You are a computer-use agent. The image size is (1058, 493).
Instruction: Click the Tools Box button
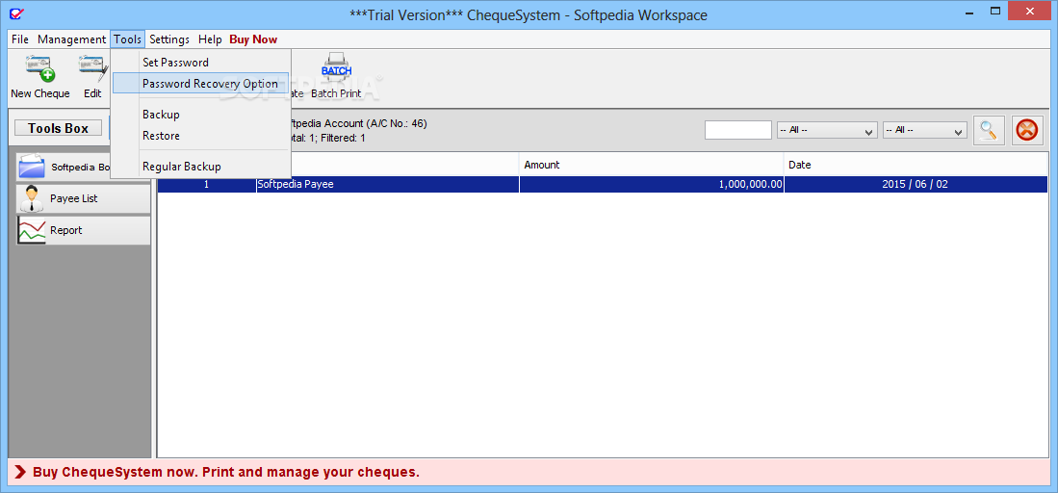click(58, 128)
